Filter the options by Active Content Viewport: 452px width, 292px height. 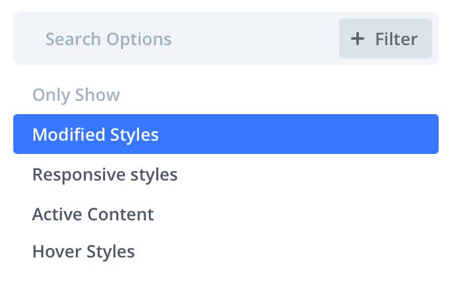click(x=93, y=214)
